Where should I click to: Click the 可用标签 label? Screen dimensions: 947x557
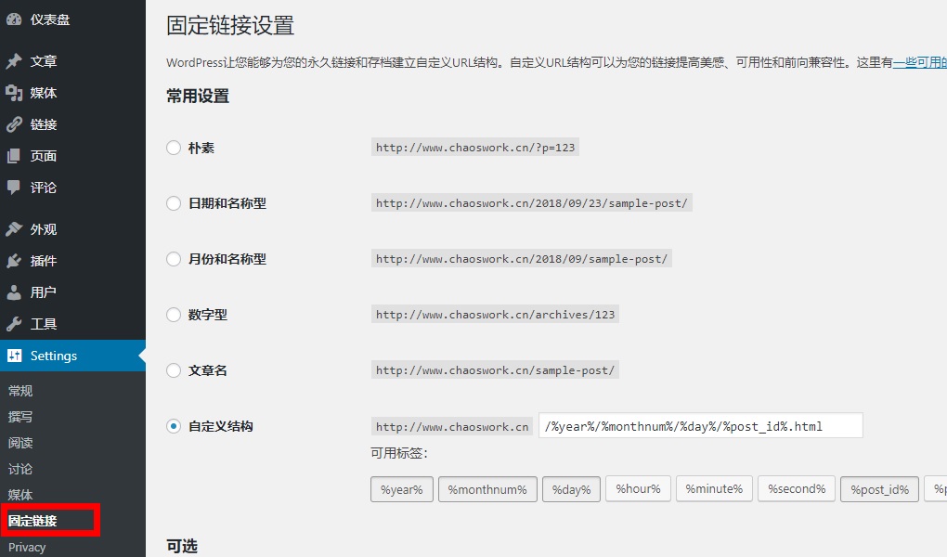(399, 453)
